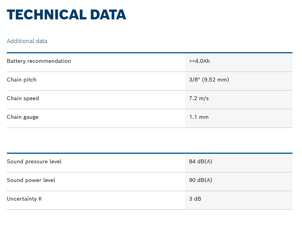The width and height of the screenshot is (302, 228).
Task: Click the blue divider above Sound pressure level
Action: [149, 153]
